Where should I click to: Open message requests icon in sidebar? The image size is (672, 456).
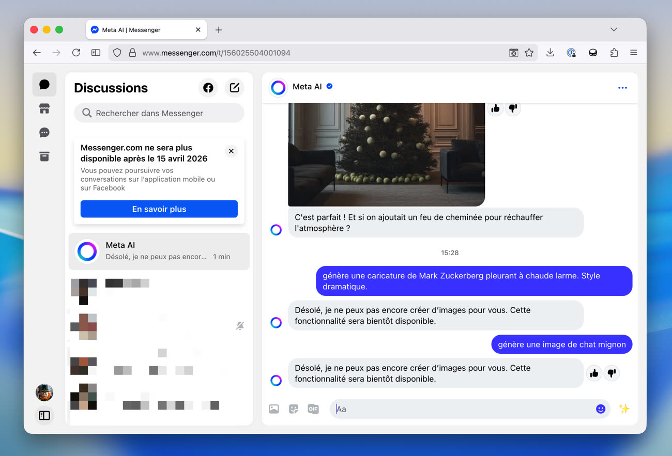coord(44,133)
